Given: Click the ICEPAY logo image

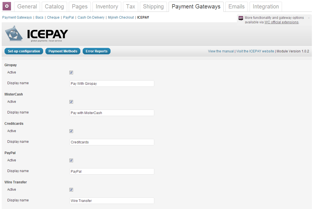Looking at the screenshot, I should pyautogui.click(x=36, y=34).
